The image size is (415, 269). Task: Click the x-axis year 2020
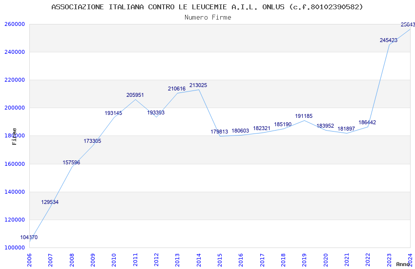(x=326, y=260)
